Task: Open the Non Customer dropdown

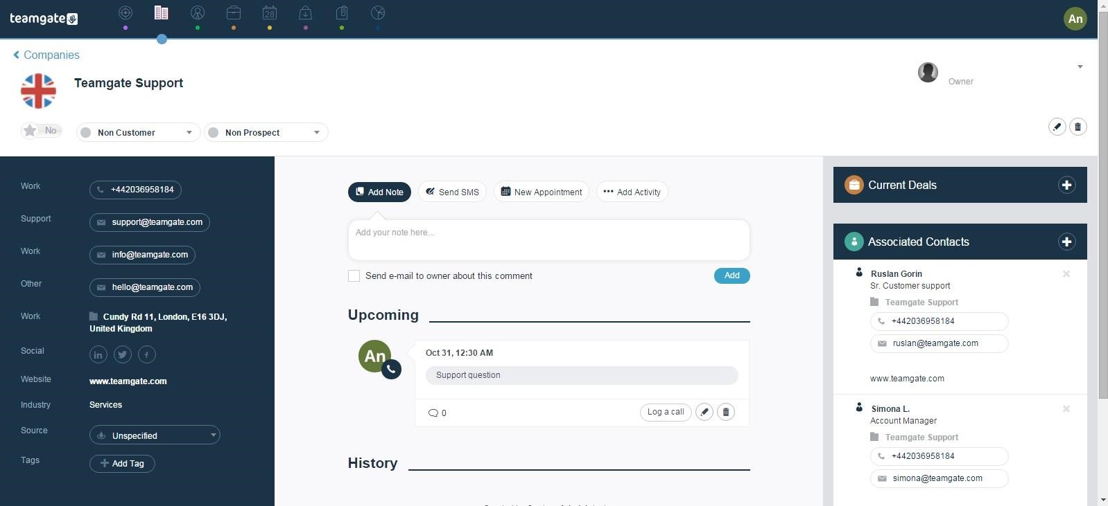Action: [x=138, y=132]
